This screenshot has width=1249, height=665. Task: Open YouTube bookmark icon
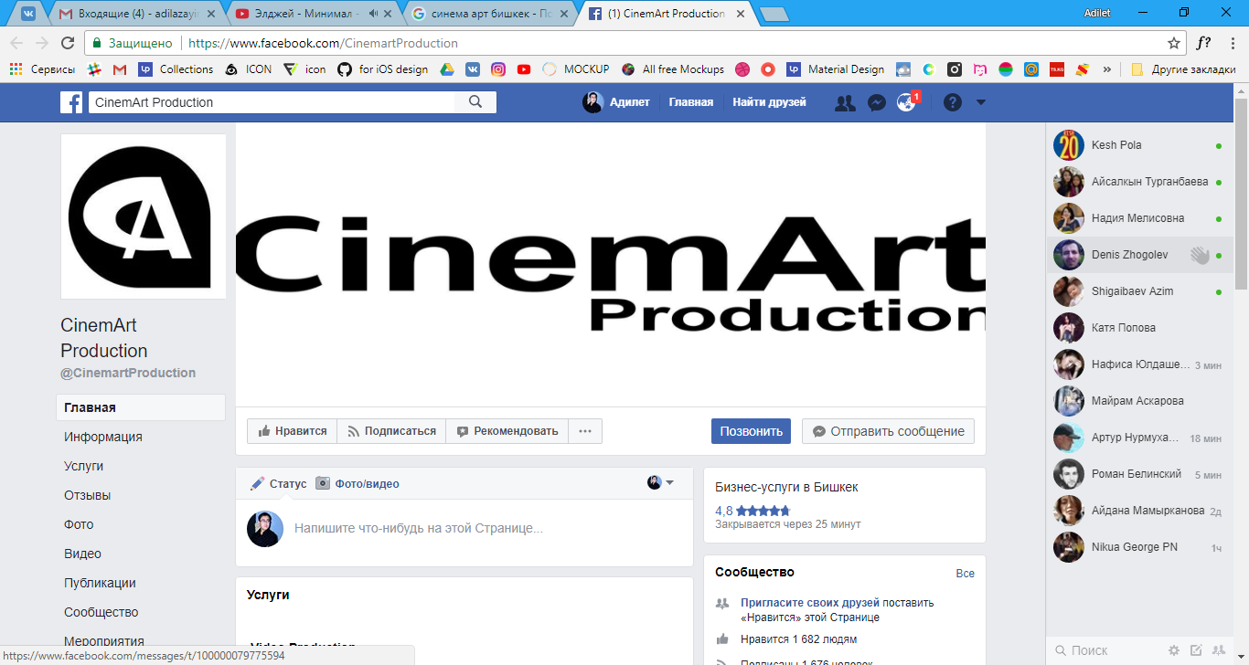(524, 69)
